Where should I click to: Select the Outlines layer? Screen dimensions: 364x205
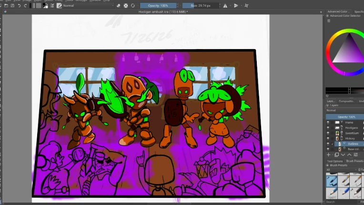click(353, 144)
